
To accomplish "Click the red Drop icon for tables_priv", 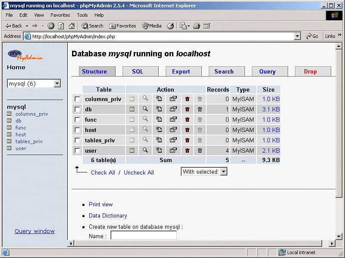I will 187,140.
